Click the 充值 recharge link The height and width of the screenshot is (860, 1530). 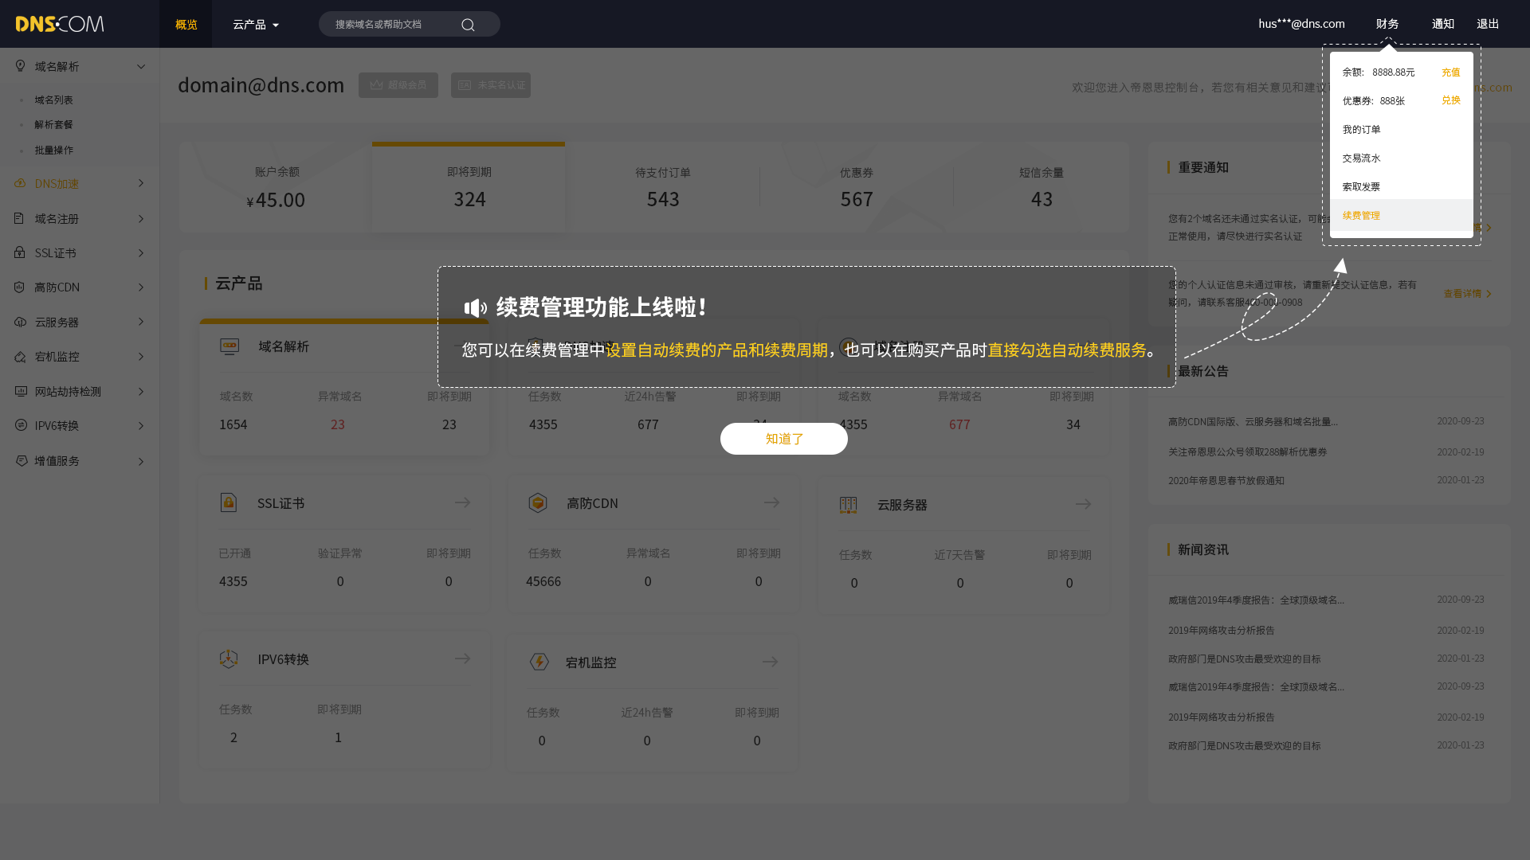[1450, 72]
